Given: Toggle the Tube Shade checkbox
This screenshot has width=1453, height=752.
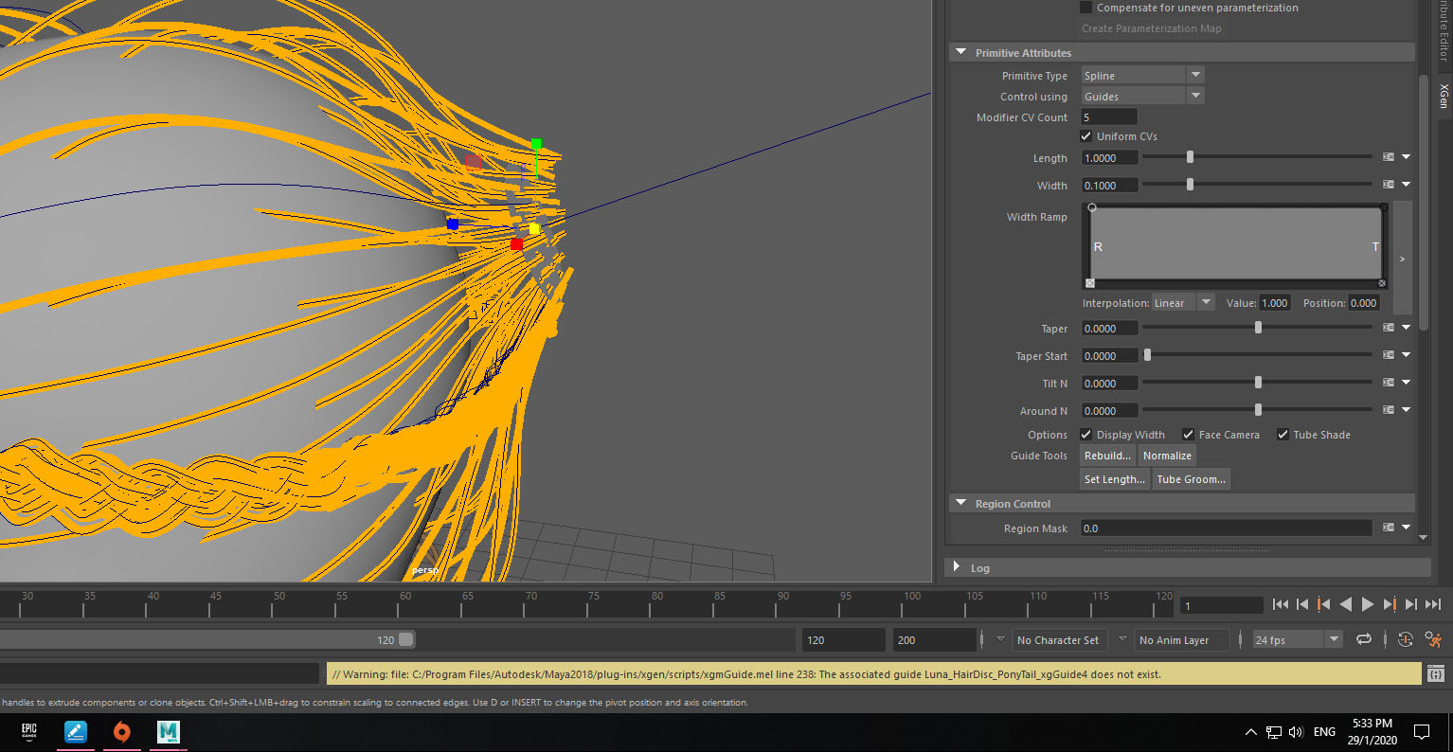Looking at the screenshot, I should [x=1283, y=434].
